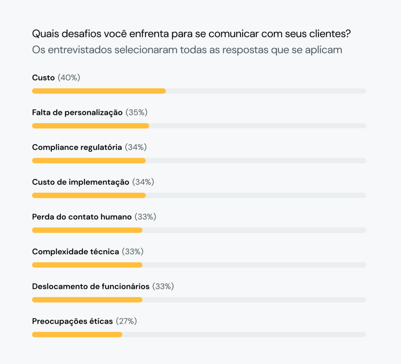Click the yellow Complexidade técnica progress bar
Image resolution: width=401 pixels, height=364 pixels.
tap(87, 265)
